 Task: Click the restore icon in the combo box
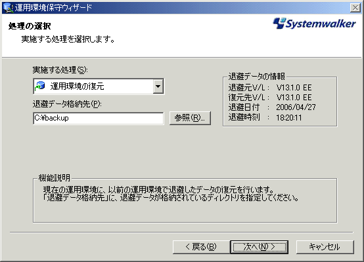coord(40,86)
